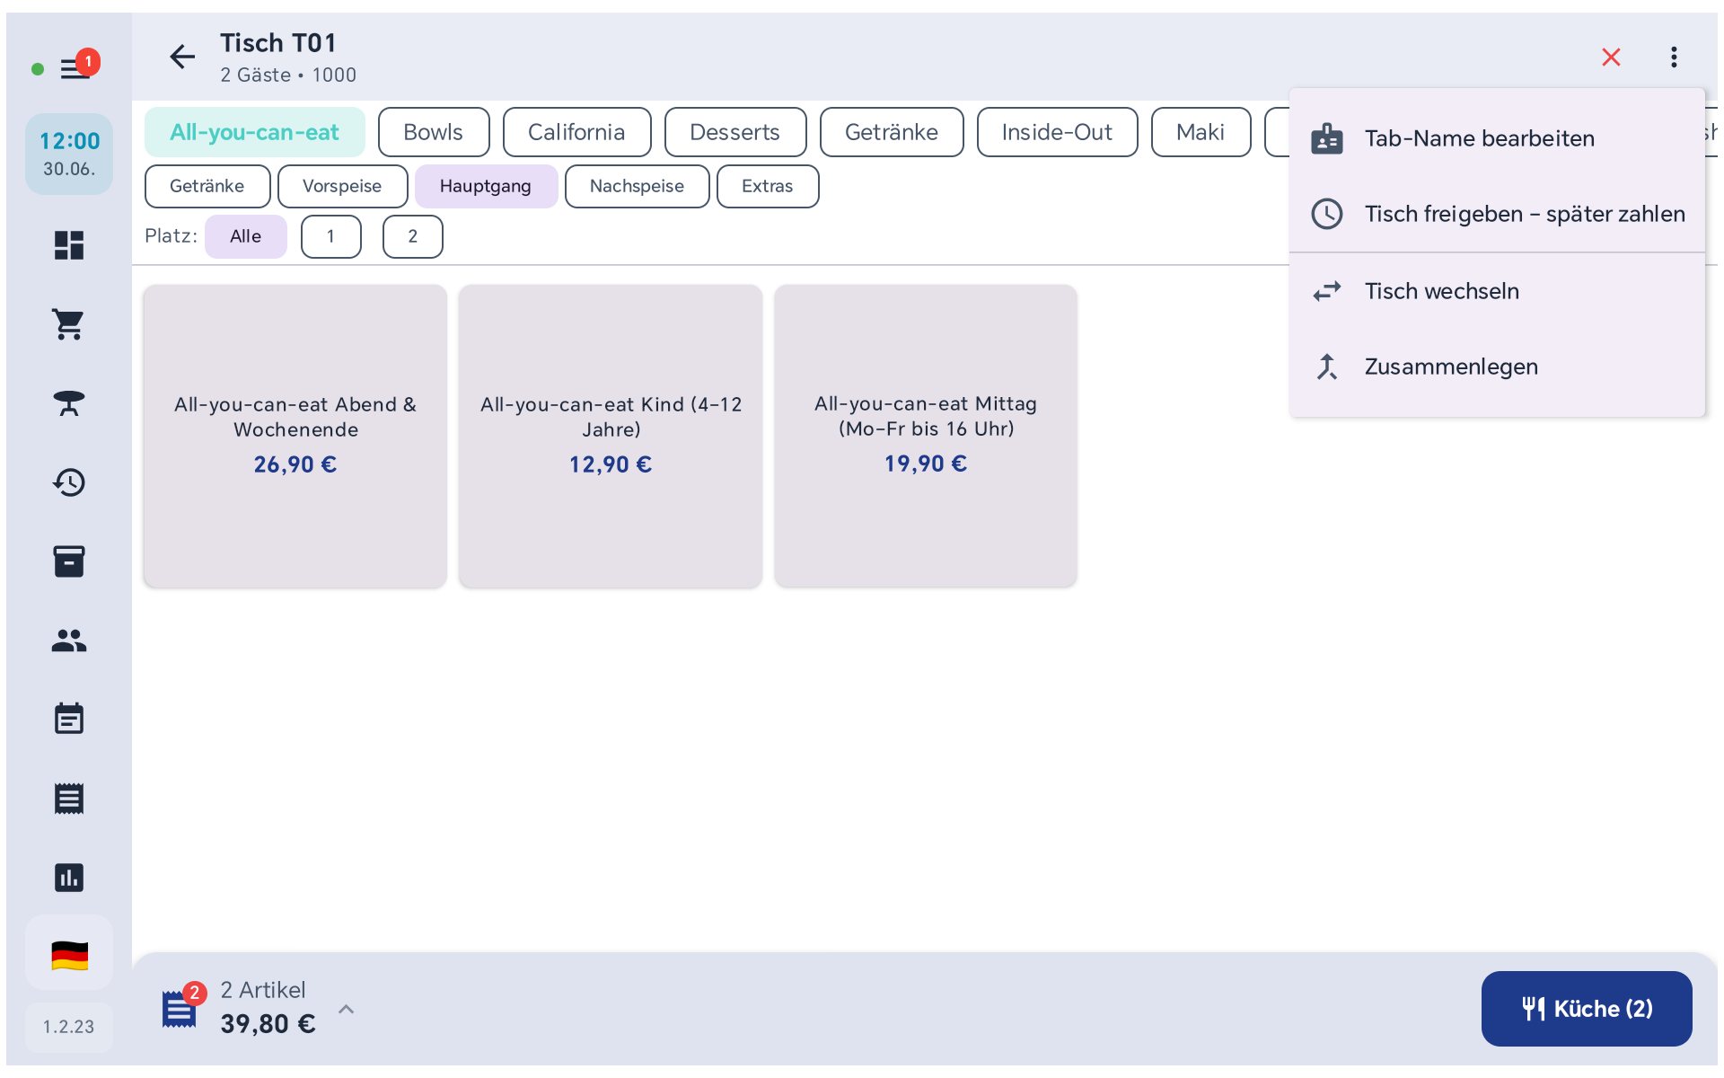Select Tab-Name bearbeiten menu entry
Viewport: 1724px width, 1078px height.
click(1497, 138)
